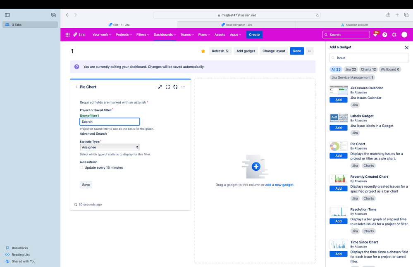Grab the Pie Chart drag handle

pyautogui.click(x=76, y=87)
